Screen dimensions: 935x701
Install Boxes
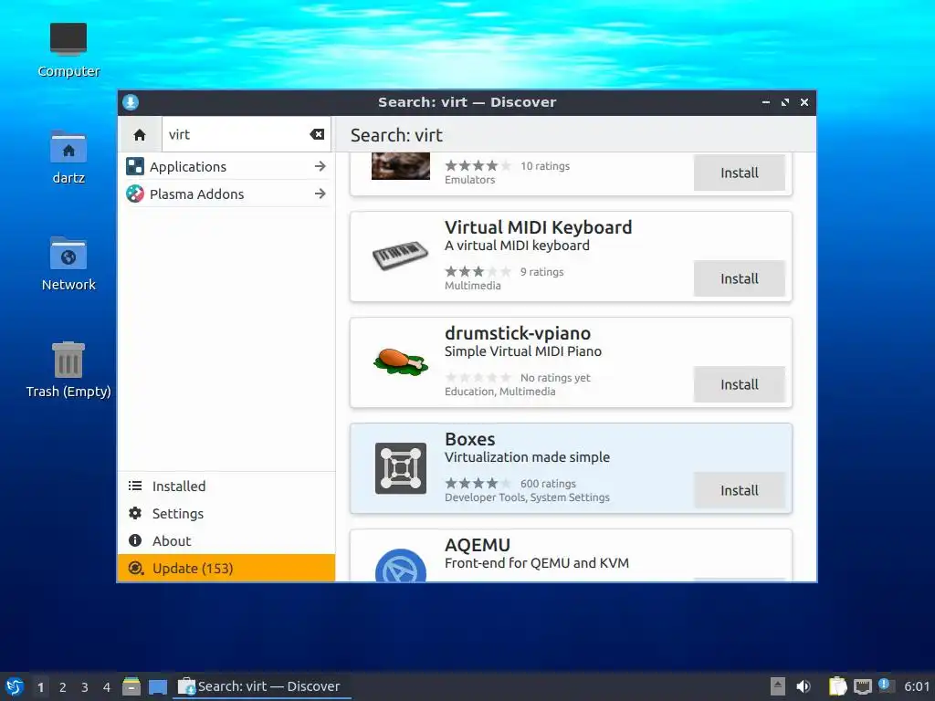point(740,490)
